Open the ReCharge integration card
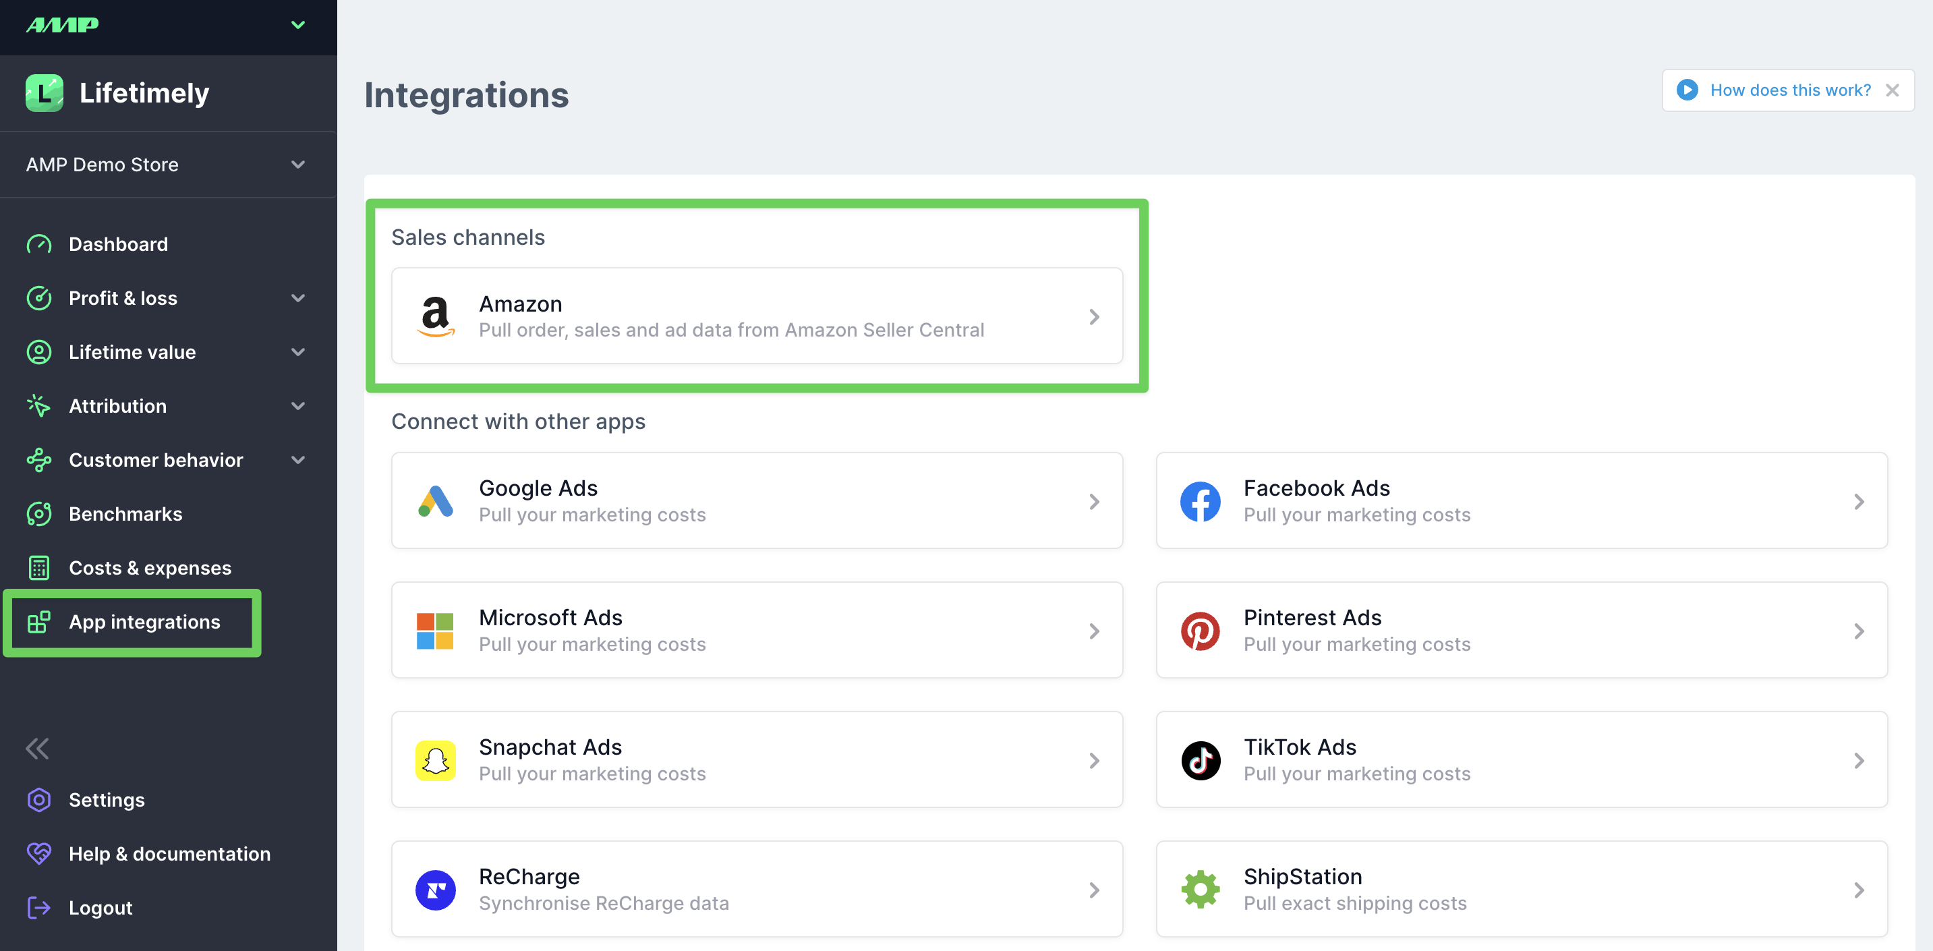The width and height of the screenshot is (1933, 951). (x=756, y=889)
